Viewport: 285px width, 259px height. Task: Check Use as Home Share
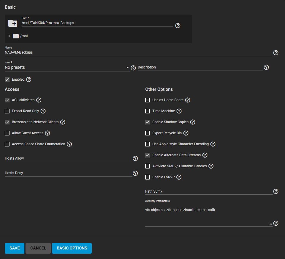pyautogui.click(x=148, y=100)
